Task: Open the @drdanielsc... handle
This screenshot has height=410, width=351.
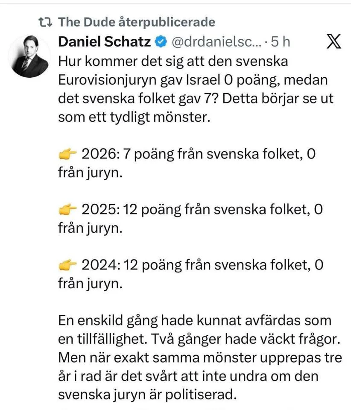Action: click(x=216, y=42)
